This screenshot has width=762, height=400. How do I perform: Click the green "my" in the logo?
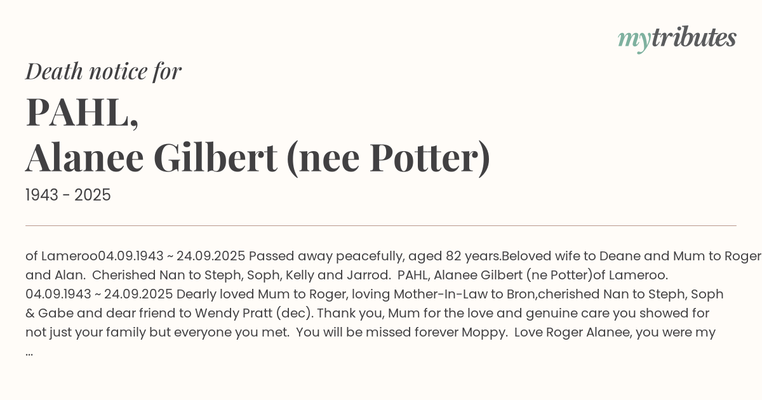click(x=634, y=39)
